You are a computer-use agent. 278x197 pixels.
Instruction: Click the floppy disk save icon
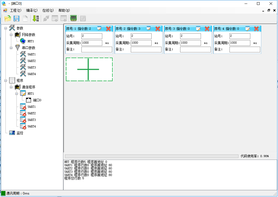point(16,19)
